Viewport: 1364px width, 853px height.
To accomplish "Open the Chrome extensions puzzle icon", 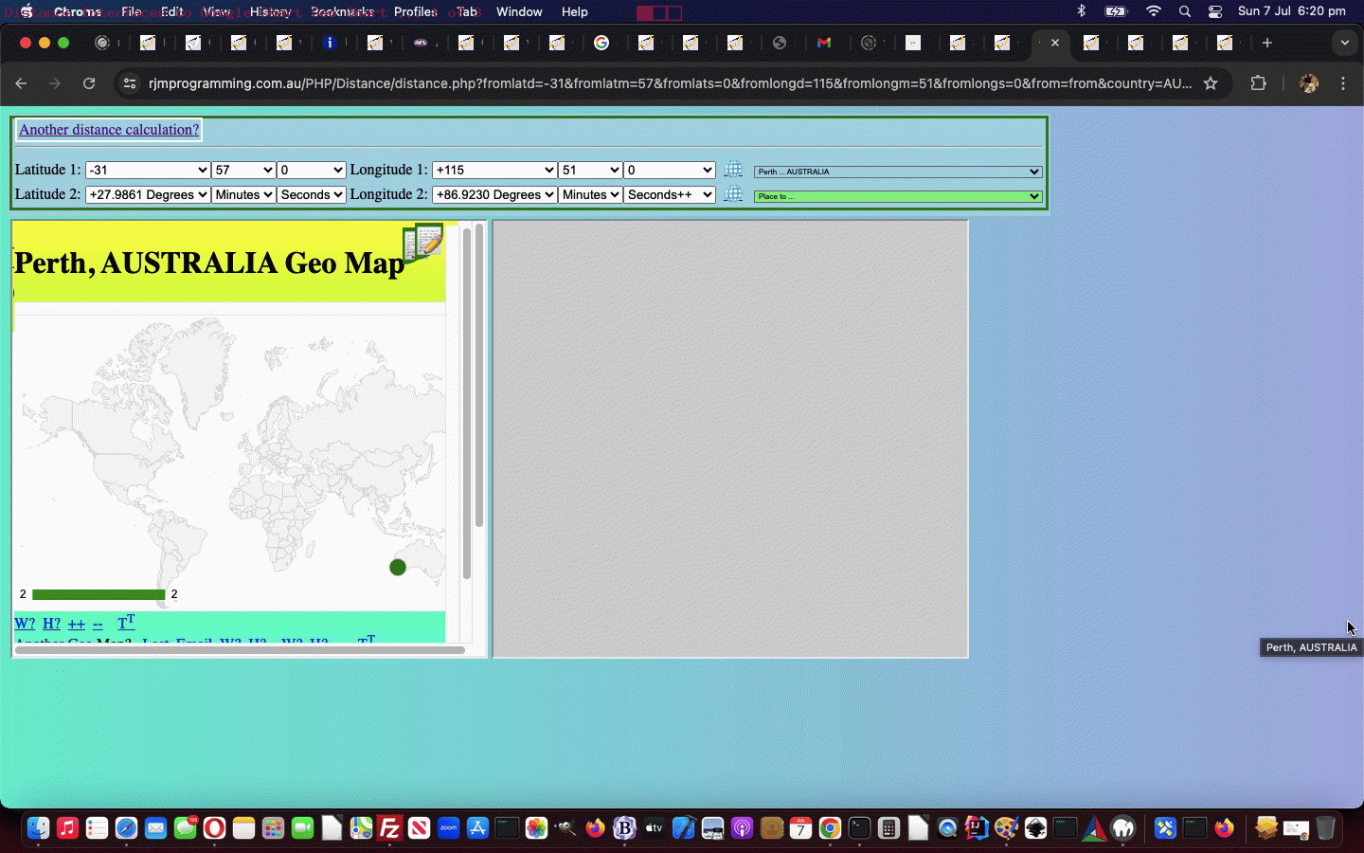I will click(x=1258, y=83).
